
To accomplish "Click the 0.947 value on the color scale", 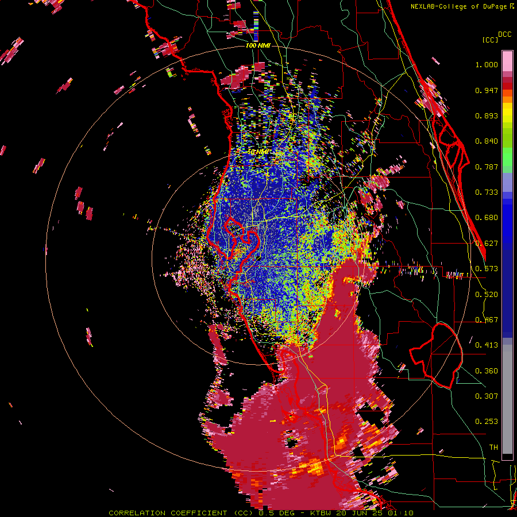I will [x=487, y=90].
